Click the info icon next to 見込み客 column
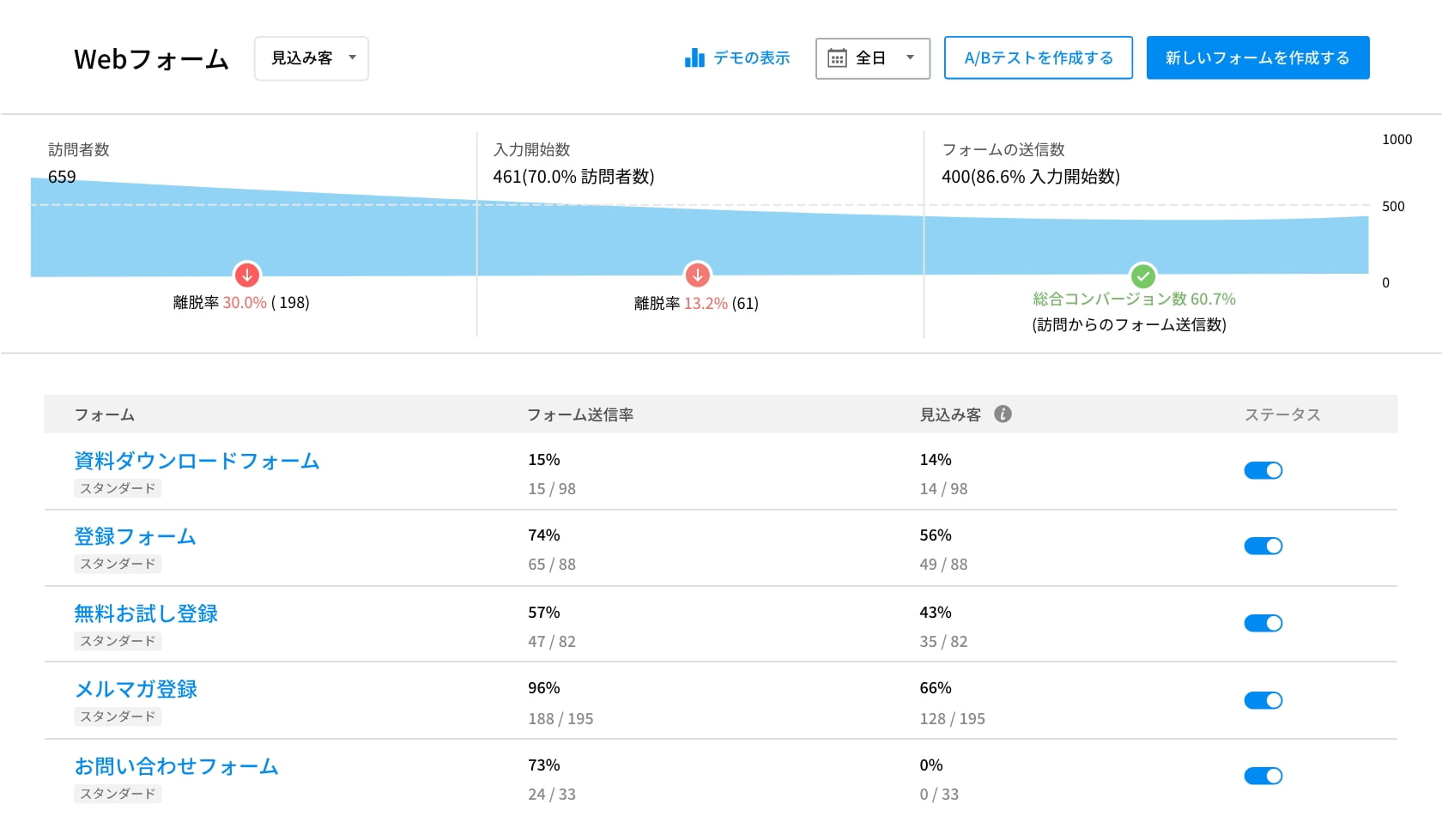Screen dimensions: 1442x822 [1003, 414]
